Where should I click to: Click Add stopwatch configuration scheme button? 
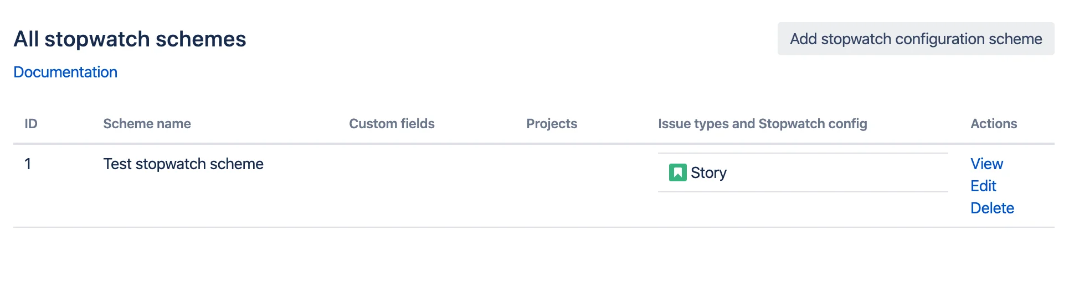pos(916,39)
